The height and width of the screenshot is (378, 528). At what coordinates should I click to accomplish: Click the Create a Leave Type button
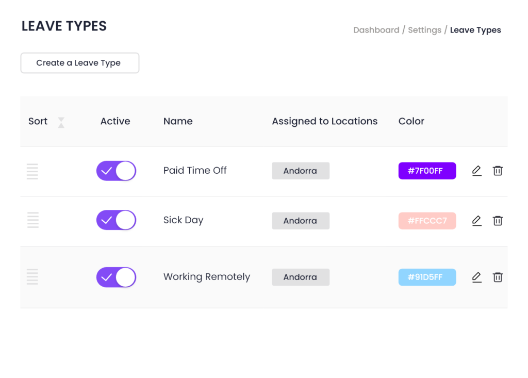pos(80,63)
